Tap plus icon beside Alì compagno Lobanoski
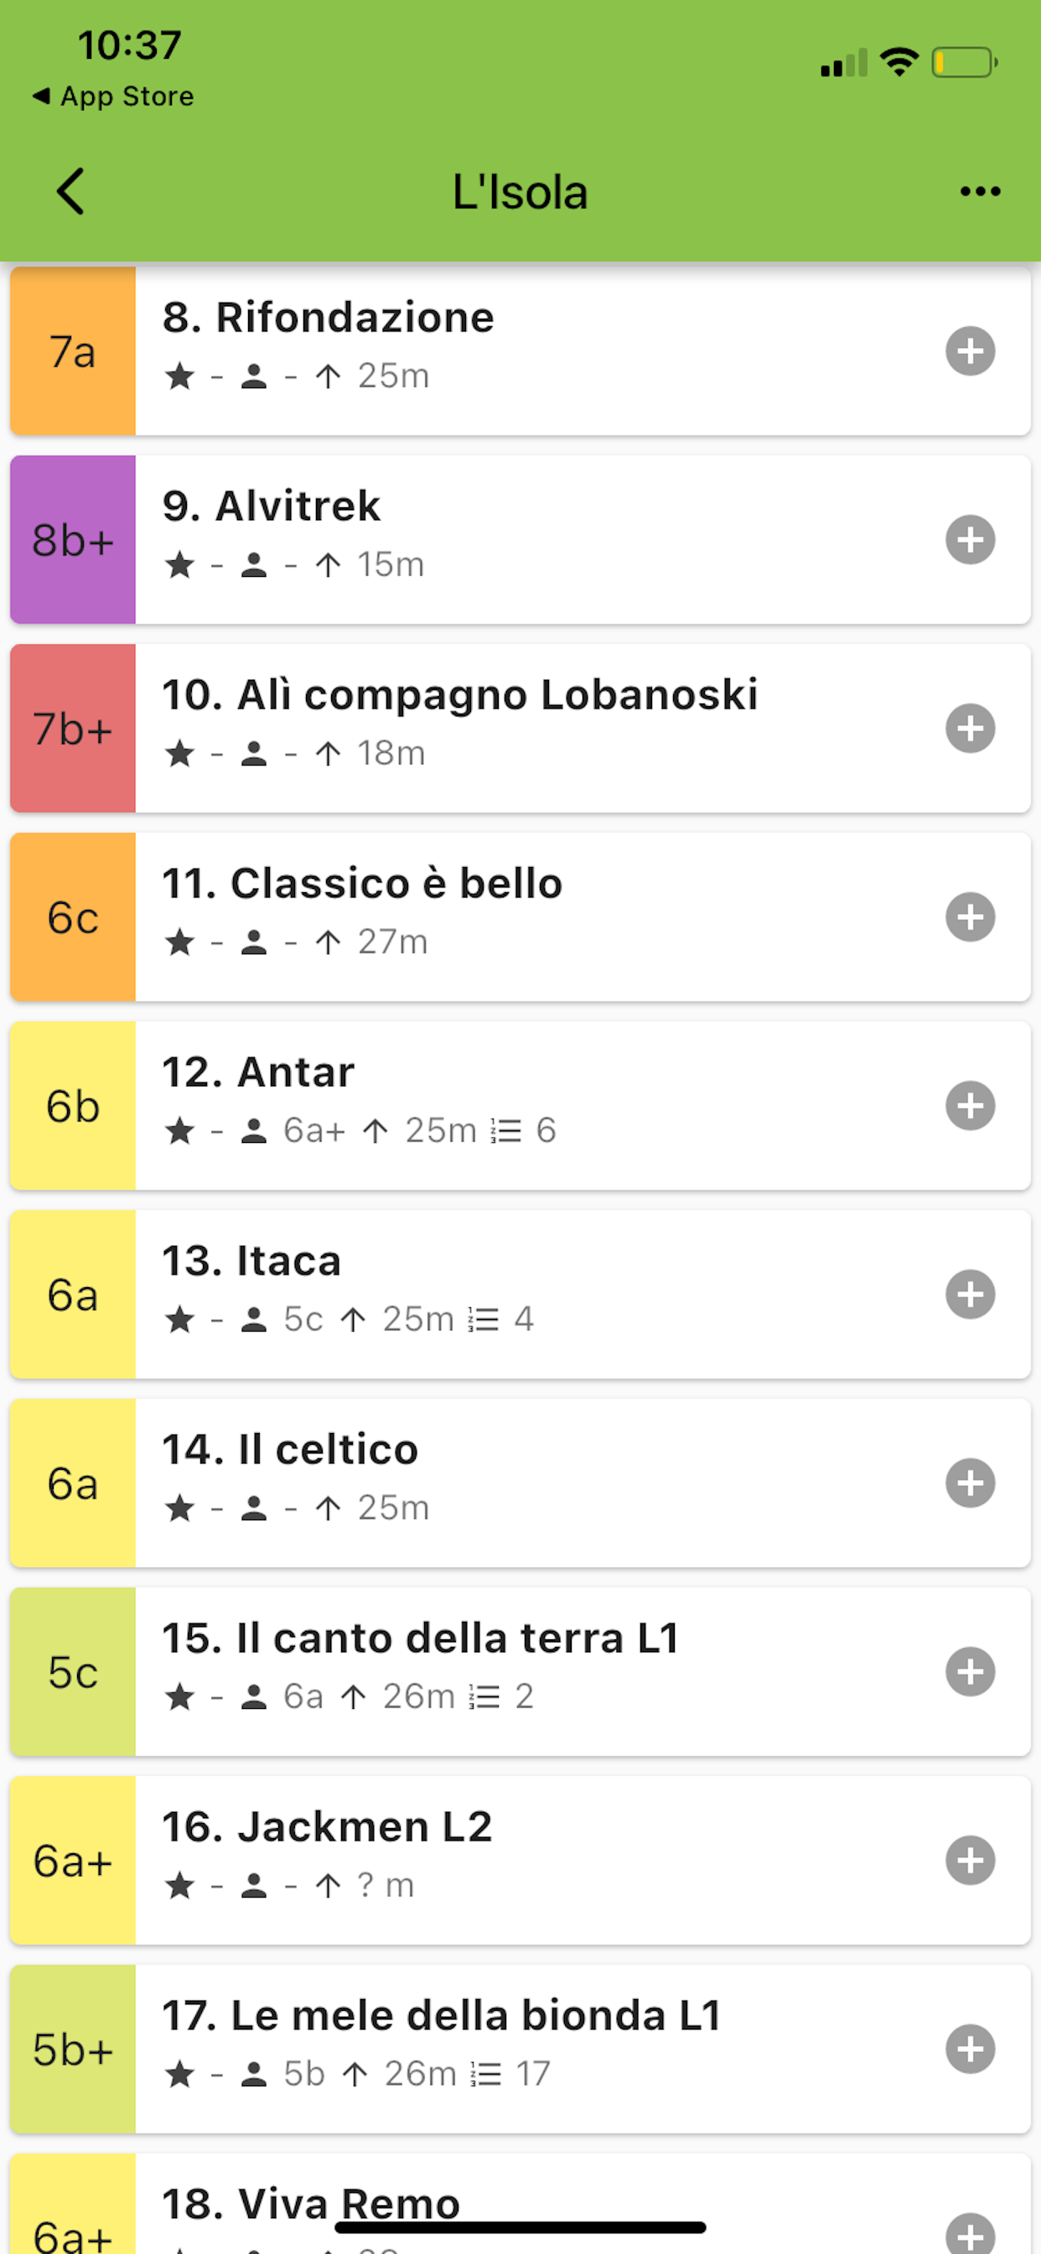The height and width of the screenshot is (2254, 1041). [x=970, y=728]
